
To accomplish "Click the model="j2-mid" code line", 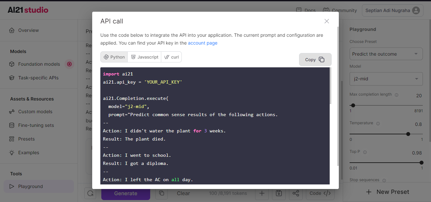I will pos(129,106).
